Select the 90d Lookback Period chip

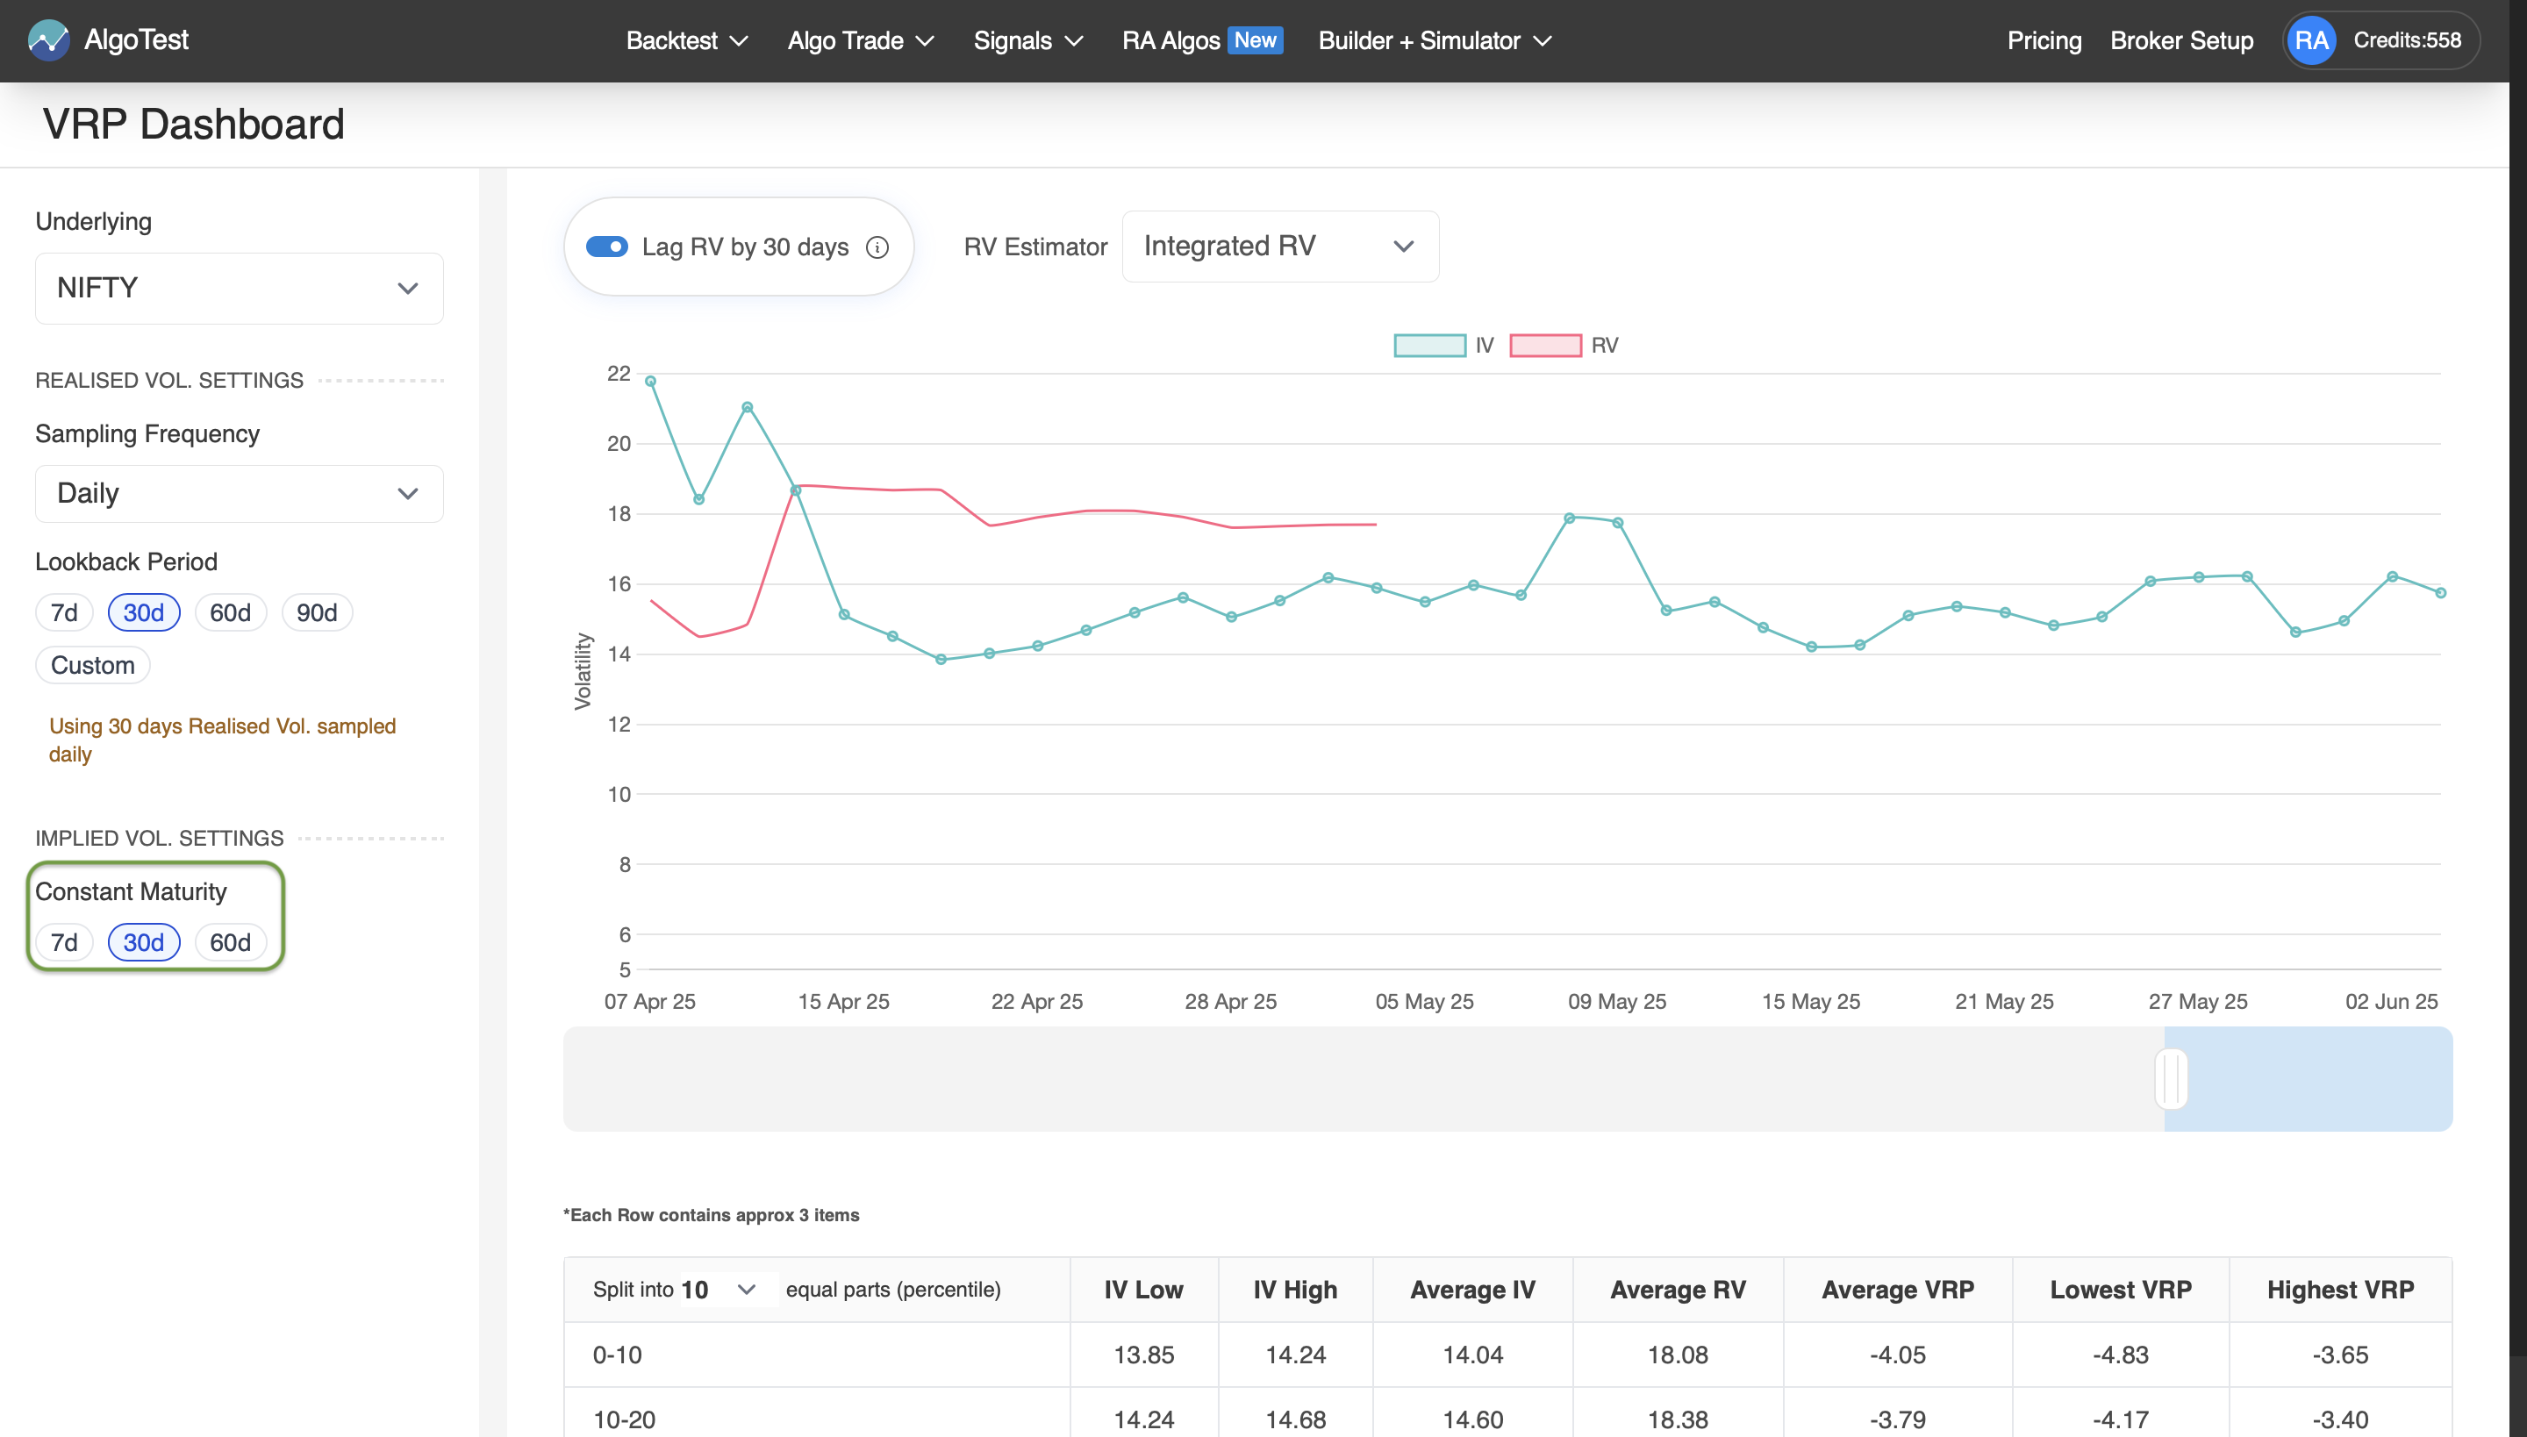pyautogui.click(x=316, y=612)
